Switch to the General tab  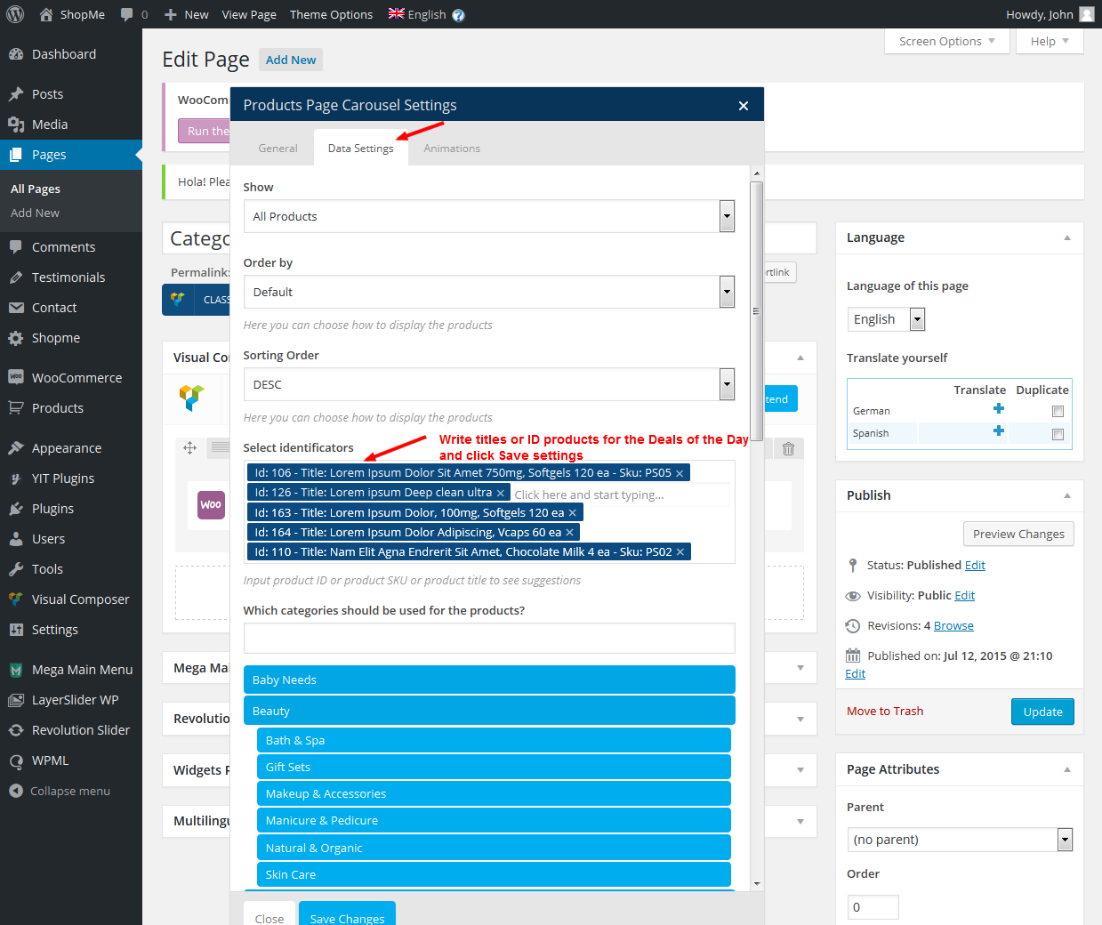278,149
